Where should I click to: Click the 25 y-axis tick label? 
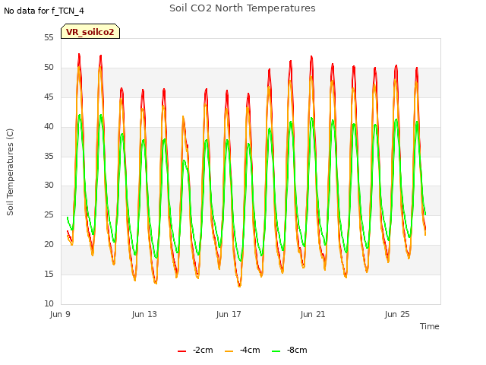click(x=49, y=214)
